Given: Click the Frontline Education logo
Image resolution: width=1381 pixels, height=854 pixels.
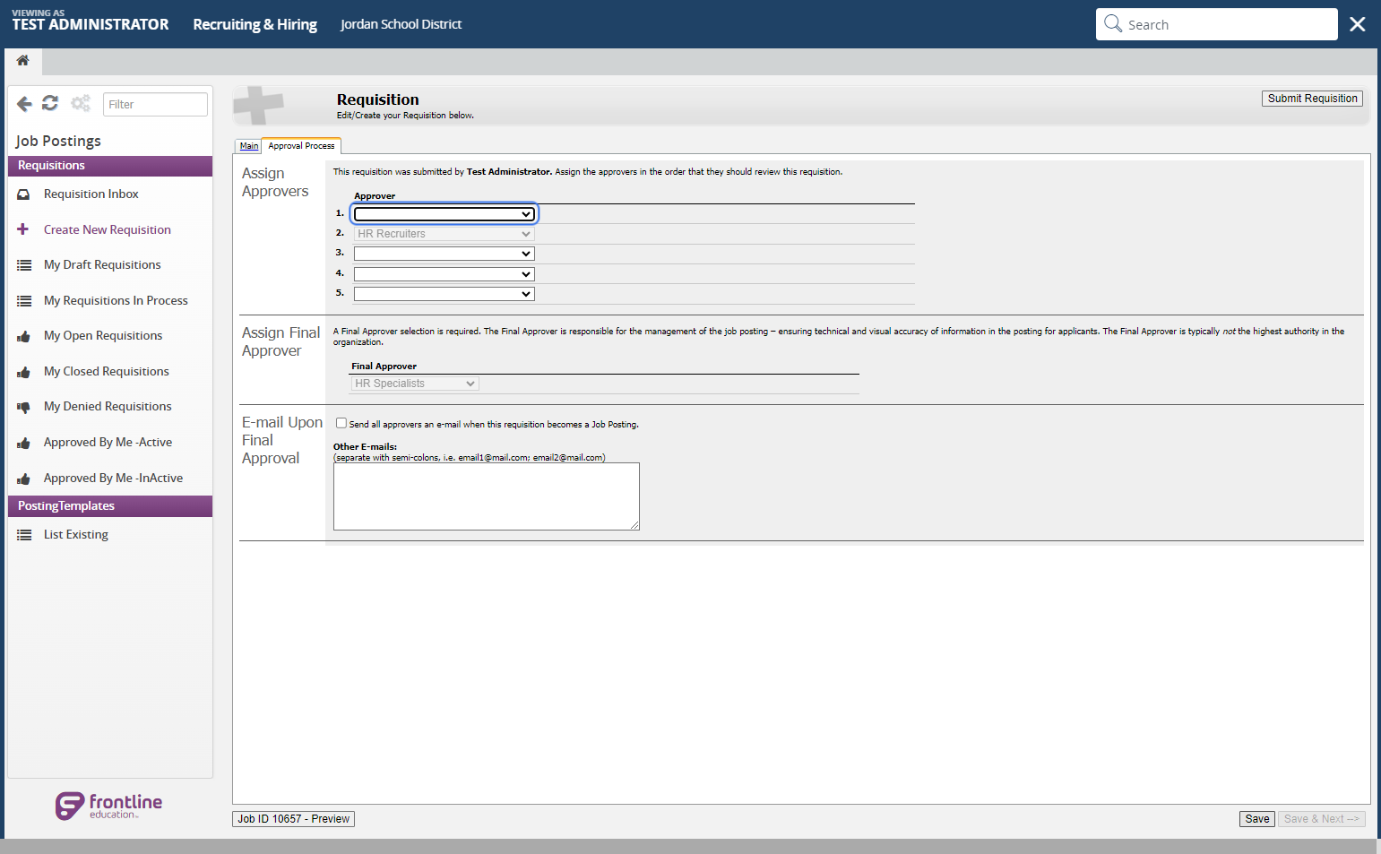Looking at the screenshot, I should tap(108, 806).
